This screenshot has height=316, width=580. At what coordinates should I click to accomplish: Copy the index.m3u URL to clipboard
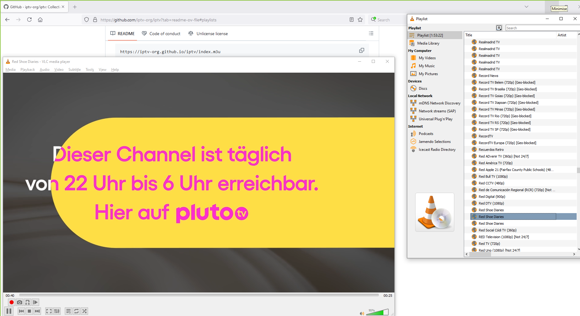[x=362, y=50]
